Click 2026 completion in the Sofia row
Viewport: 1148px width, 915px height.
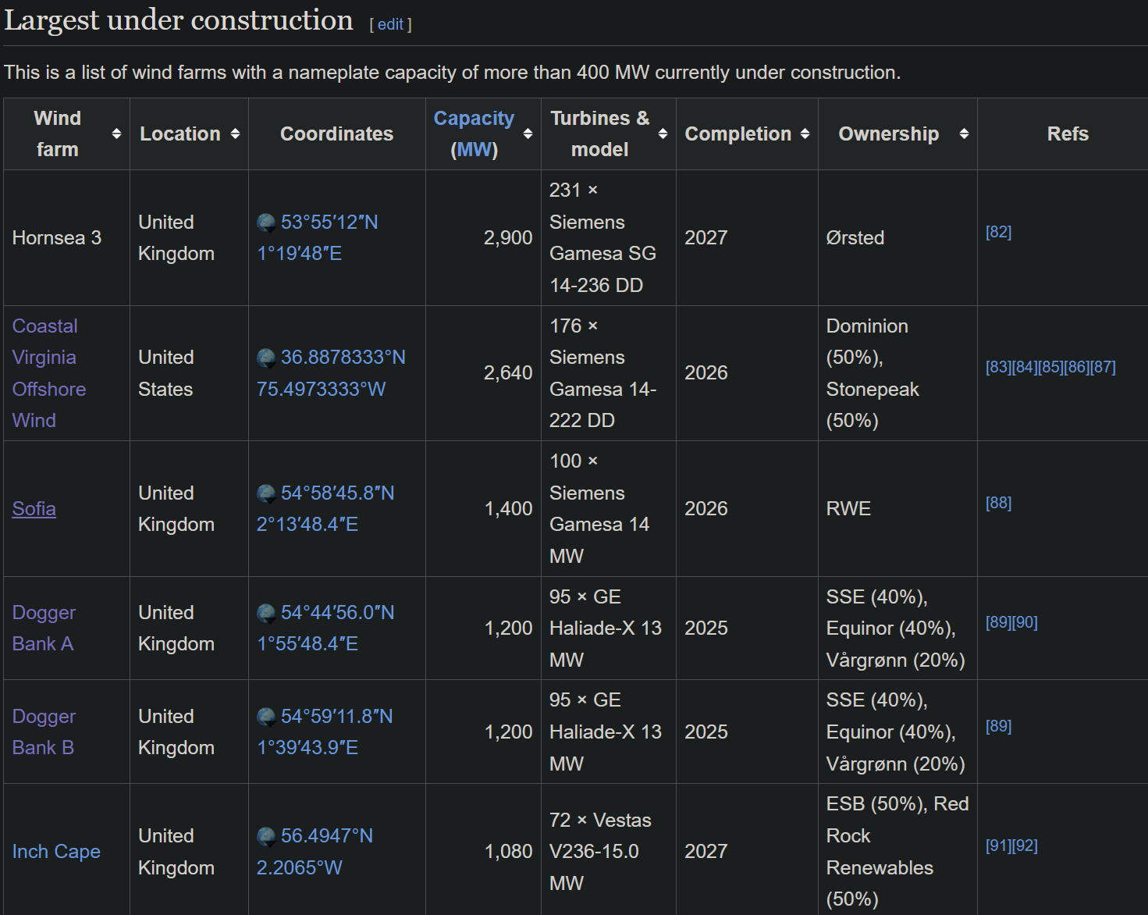coord(706,508)
